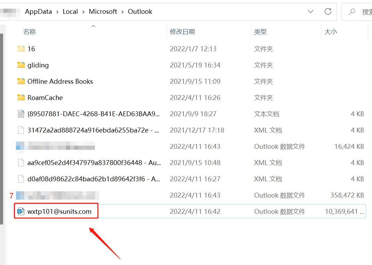
Task: Sort by 类型 column header
Action: tap(260, 31)
